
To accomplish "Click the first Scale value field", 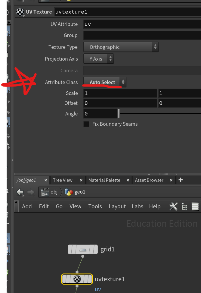I will tap(120, 93).
